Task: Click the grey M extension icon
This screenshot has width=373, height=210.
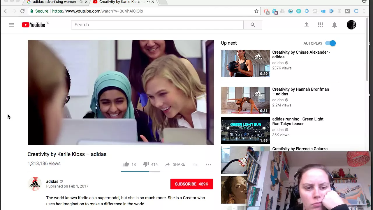Action: 348,11
